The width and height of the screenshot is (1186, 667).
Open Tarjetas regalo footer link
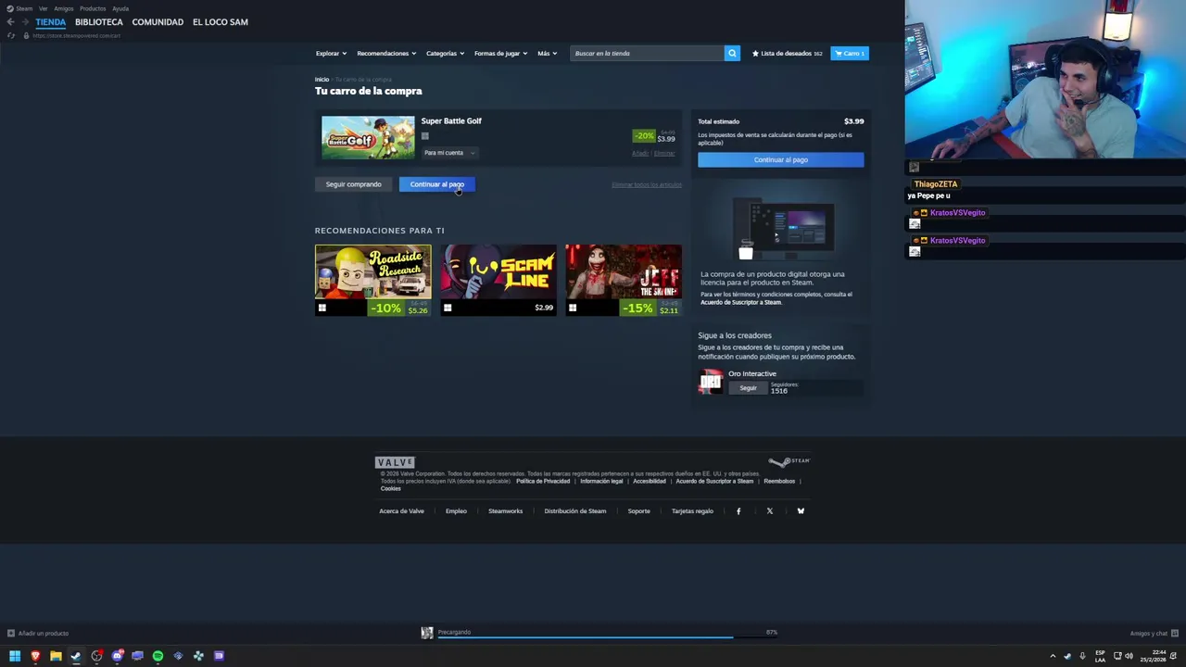click(692, 510)
